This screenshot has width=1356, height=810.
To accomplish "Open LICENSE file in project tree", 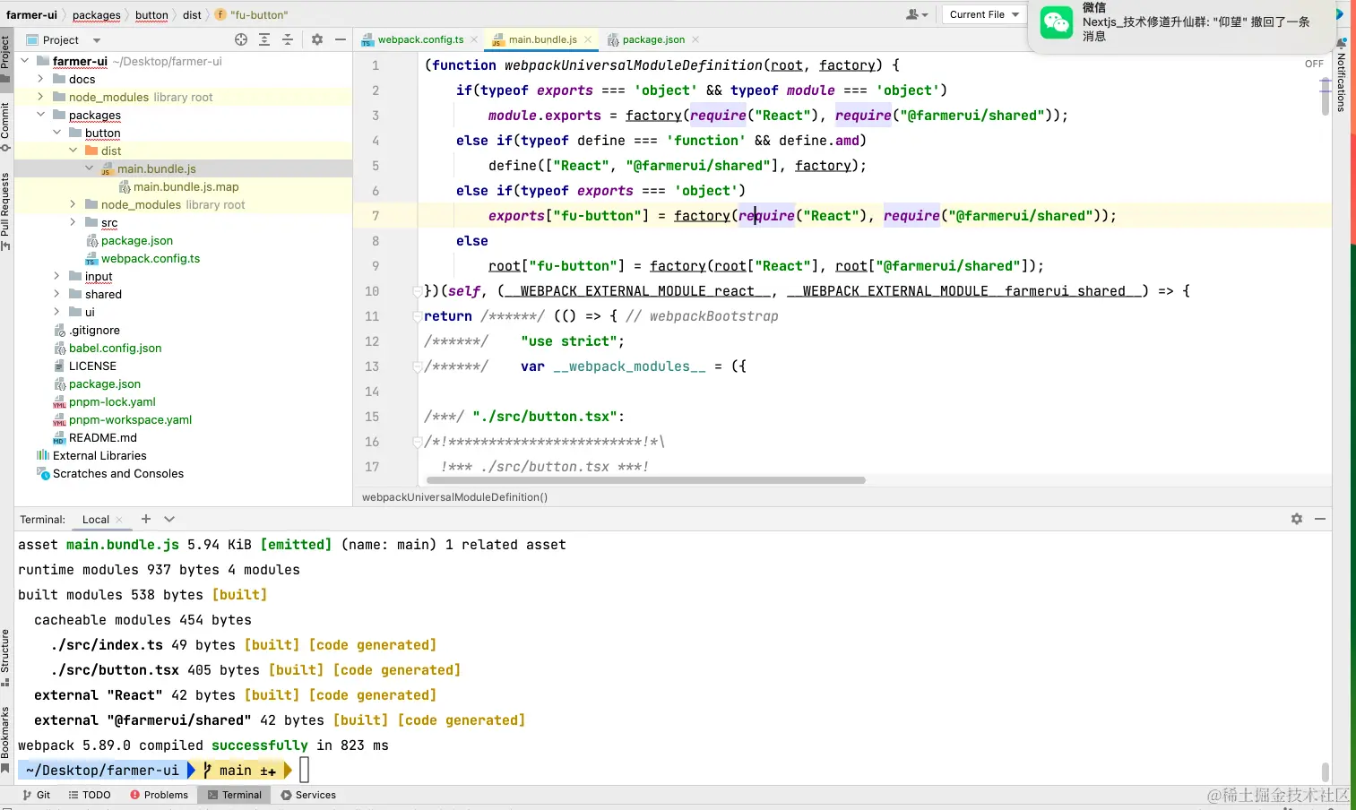I will click(92, 366).
